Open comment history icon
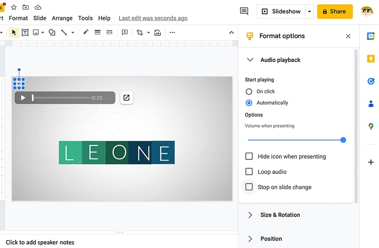379x248 pixels. pos(244,12)
